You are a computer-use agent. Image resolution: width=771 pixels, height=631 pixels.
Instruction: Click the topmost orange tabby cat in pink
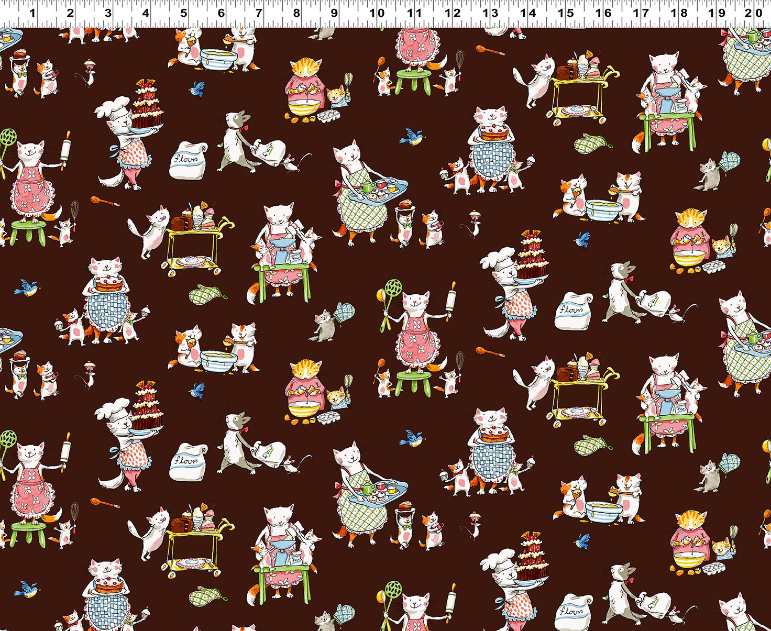click(304, 84)
